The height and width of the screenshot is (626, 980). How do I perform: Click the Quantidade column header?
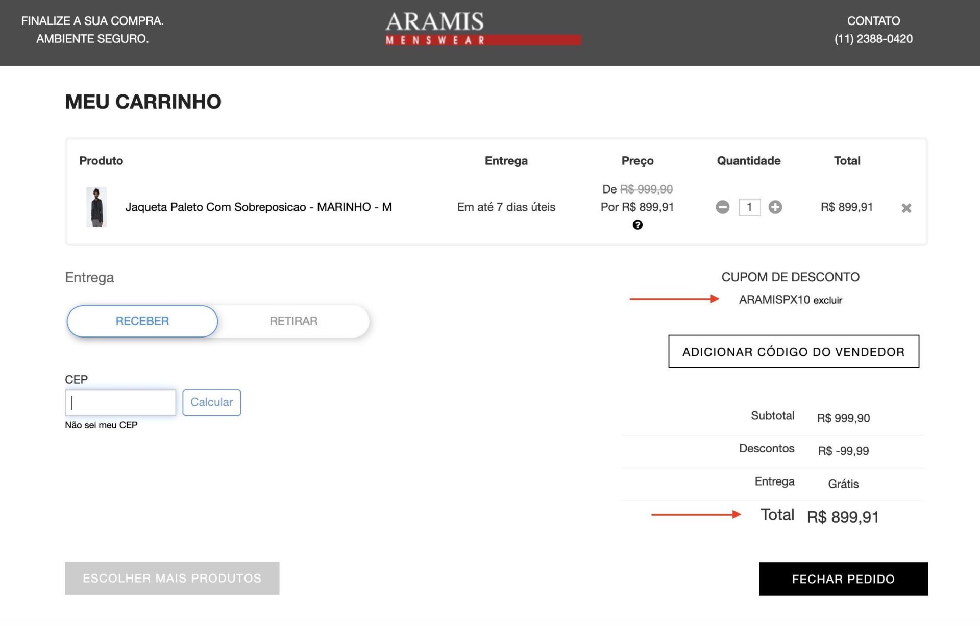click(x=748, y=161)
